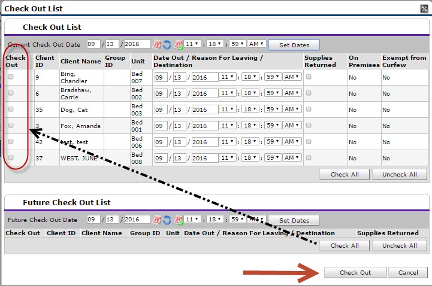
Task: Mark Supplies Returned for Fox, Amanda
Action: [309, 125]
